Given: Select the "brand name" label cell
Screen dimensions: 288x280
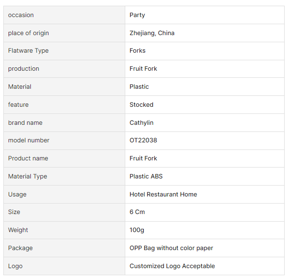Looking at the screenshot, I should 25,123.
